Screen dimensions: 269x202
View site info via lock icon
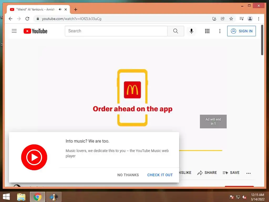(38, 19)
